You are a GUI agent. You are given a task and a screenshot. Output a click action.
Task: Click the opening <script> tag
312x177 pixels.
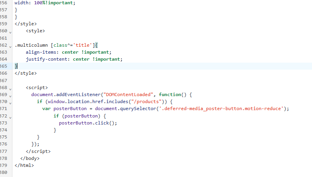click(x=37, y=88)
